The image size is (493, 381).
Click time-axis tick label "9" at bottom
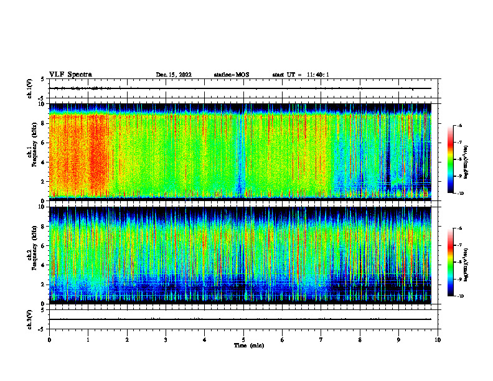coord(398,340)
